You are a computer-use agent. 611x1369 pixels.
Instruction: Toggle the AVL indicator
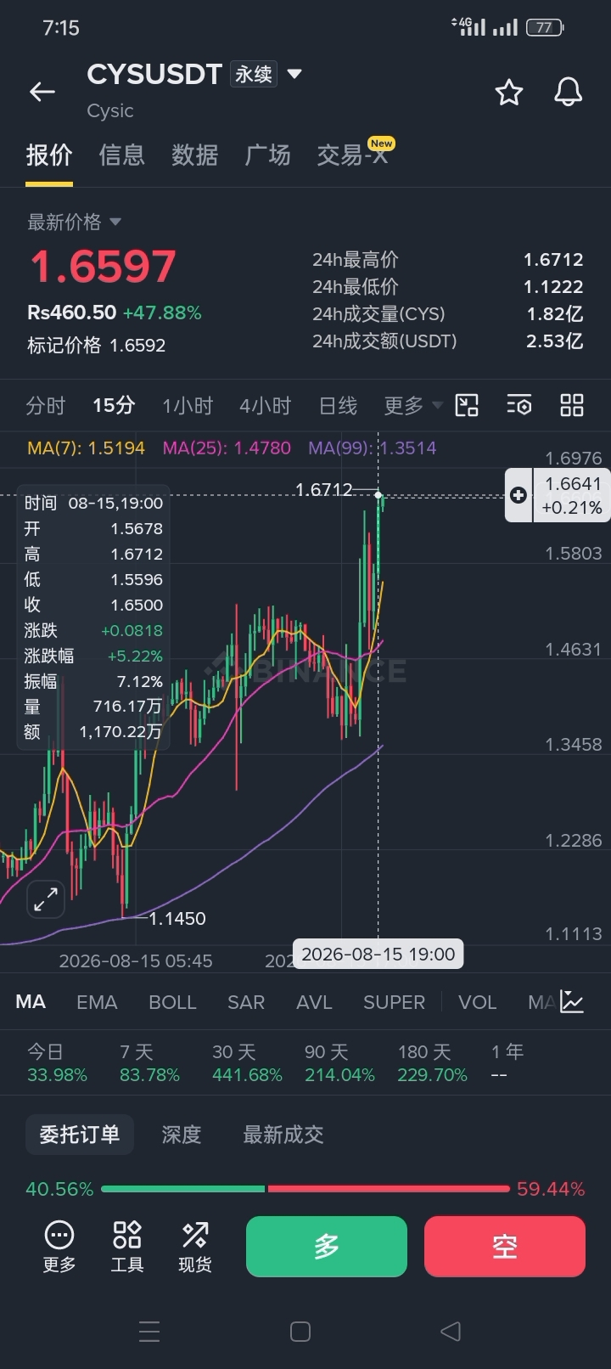(314, 1002)
